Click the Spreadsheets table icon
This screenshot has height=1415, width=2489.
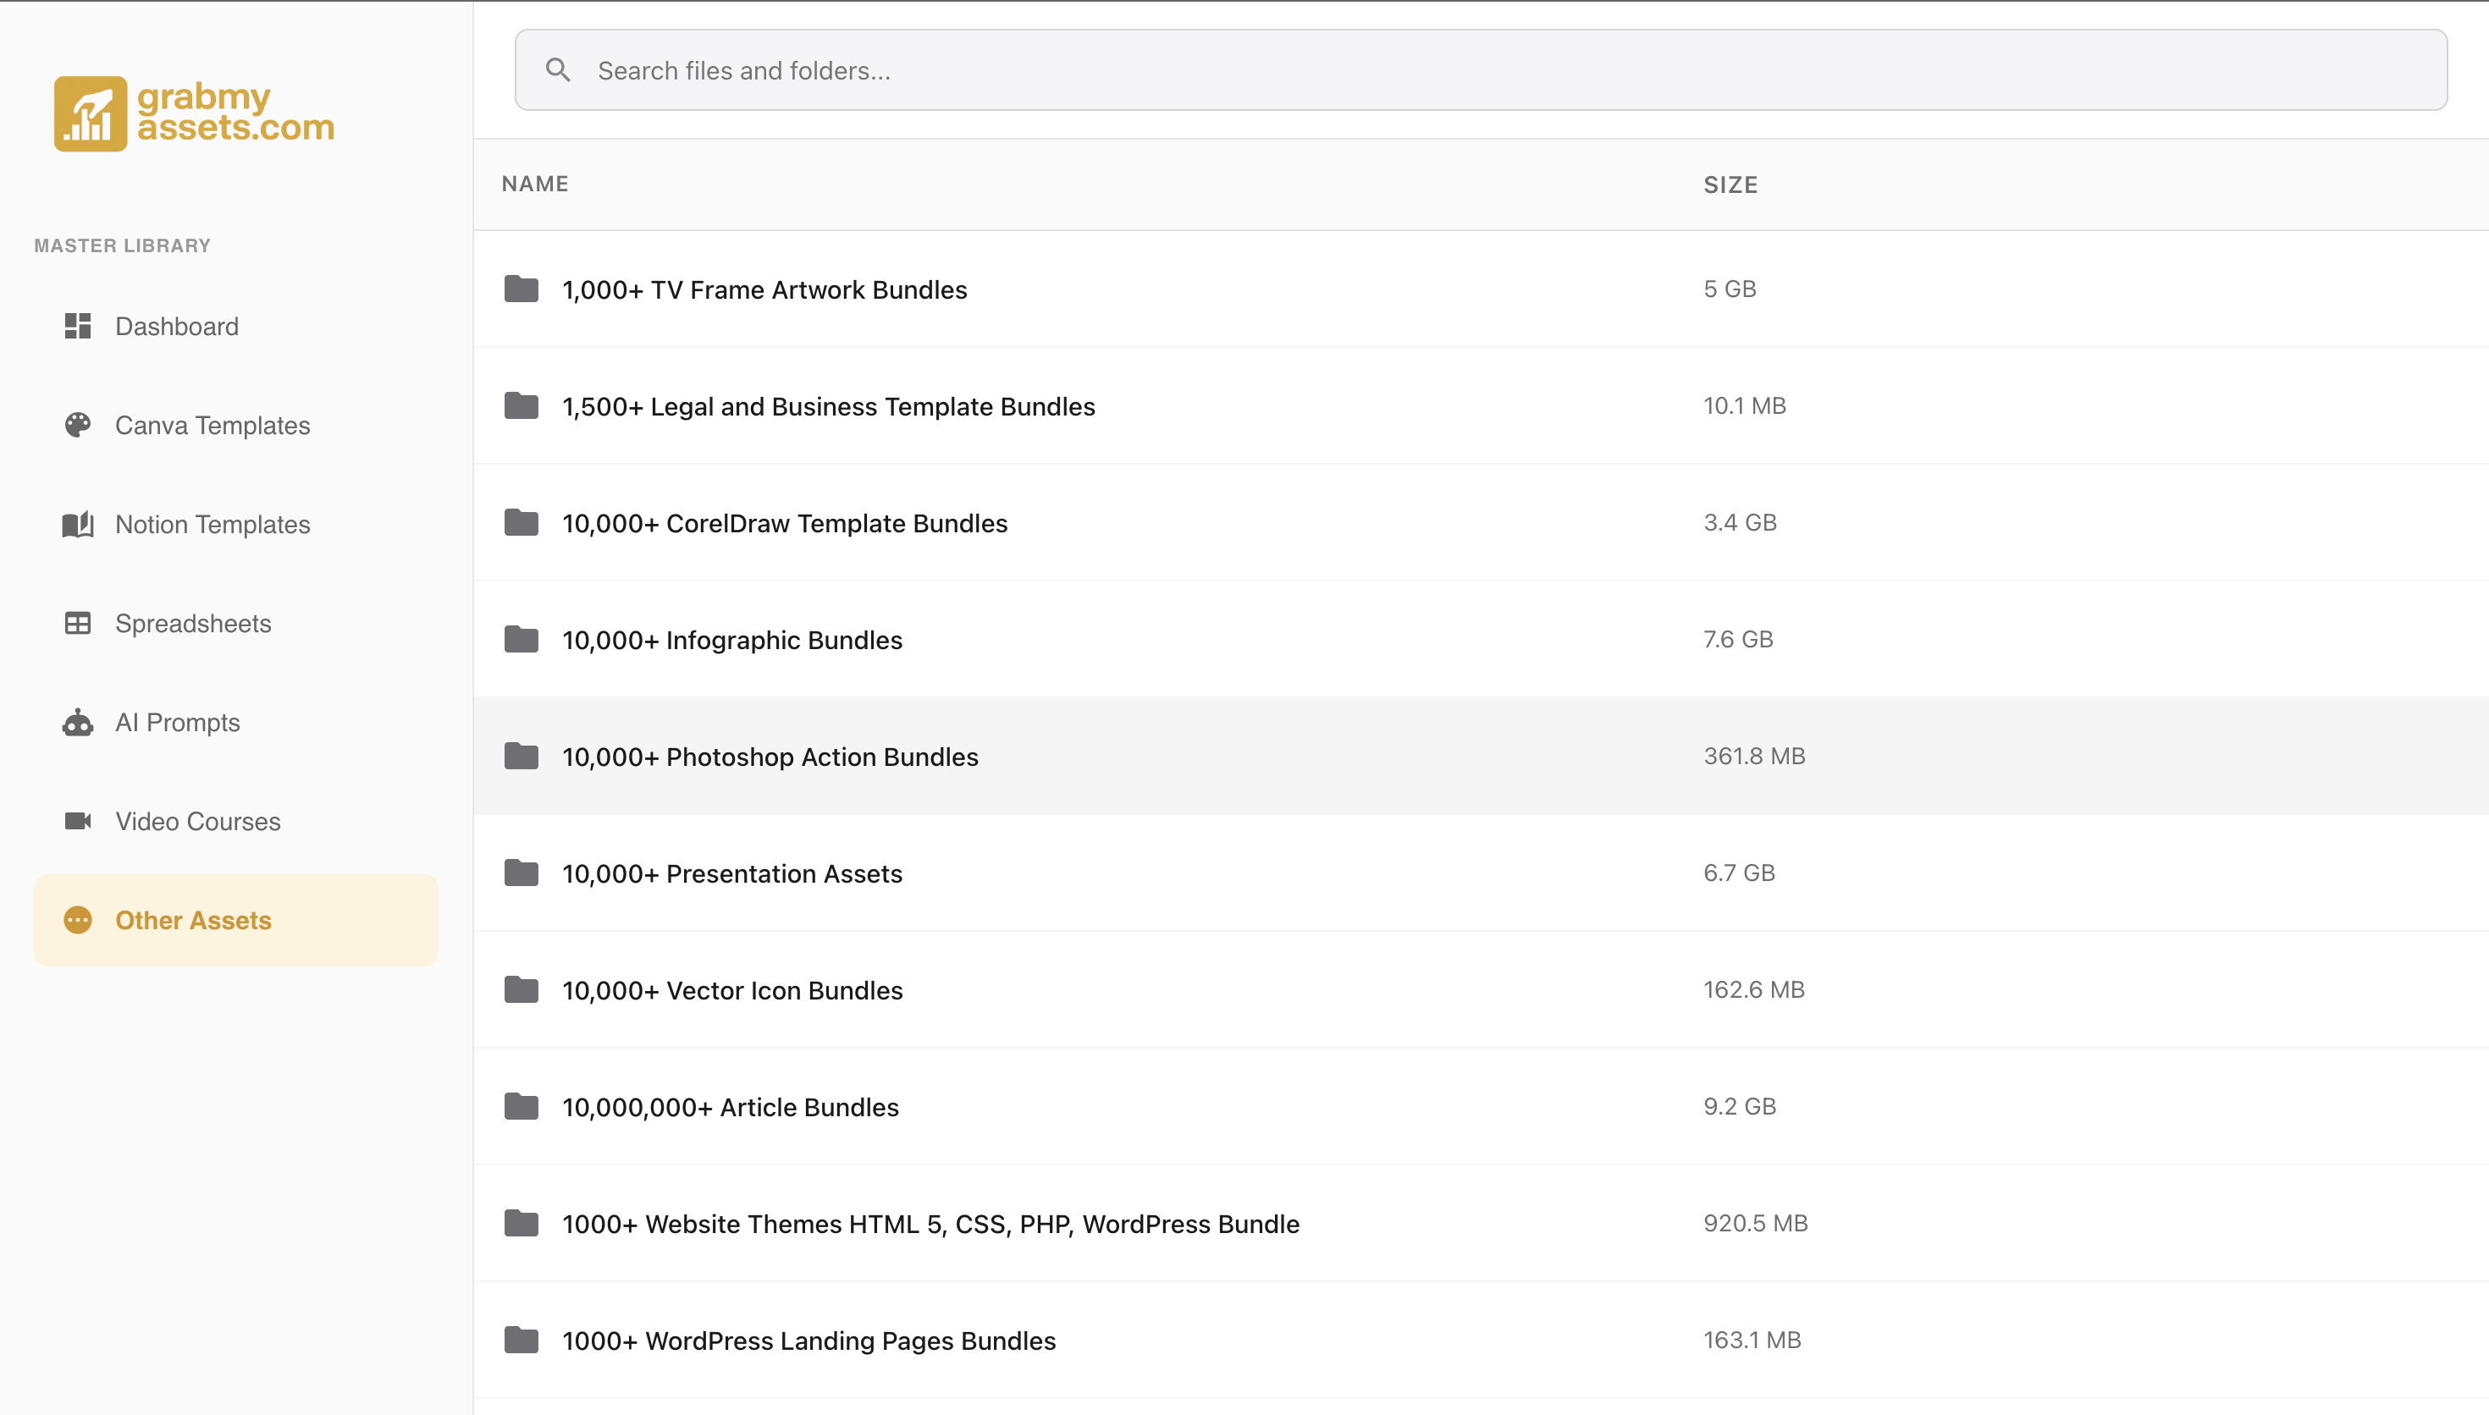coord(78,623)
